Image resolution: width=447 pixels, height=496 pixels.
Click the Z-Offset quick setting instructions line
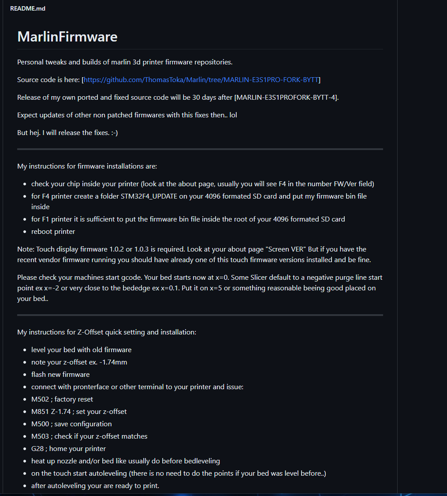click(107, 332)
